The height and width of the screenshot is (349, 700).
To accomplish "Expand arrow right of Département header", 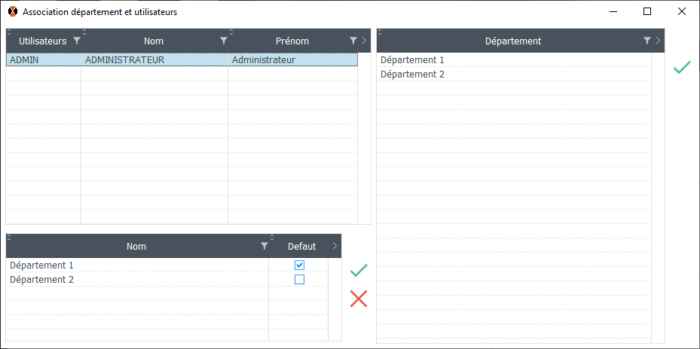I will 658,41.
